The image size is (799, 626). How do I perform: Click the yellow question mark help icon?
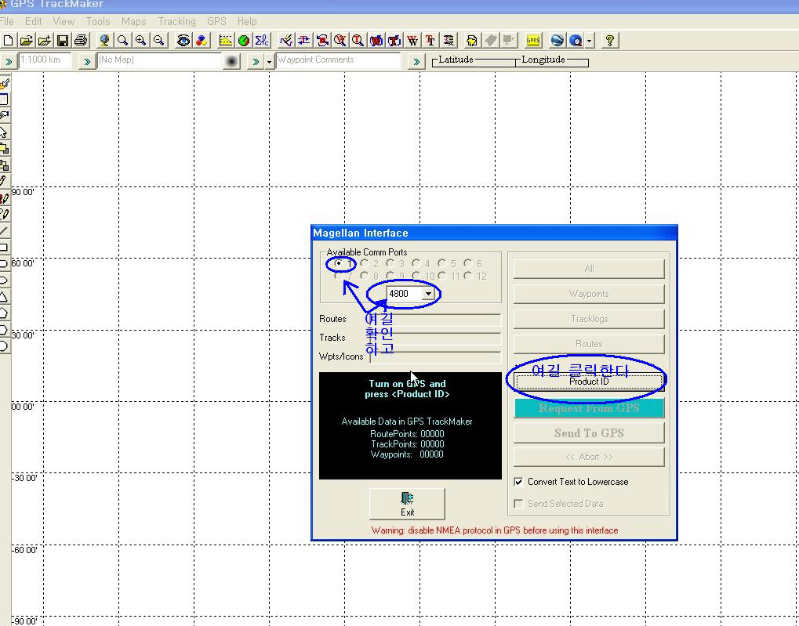click(609, 40)
